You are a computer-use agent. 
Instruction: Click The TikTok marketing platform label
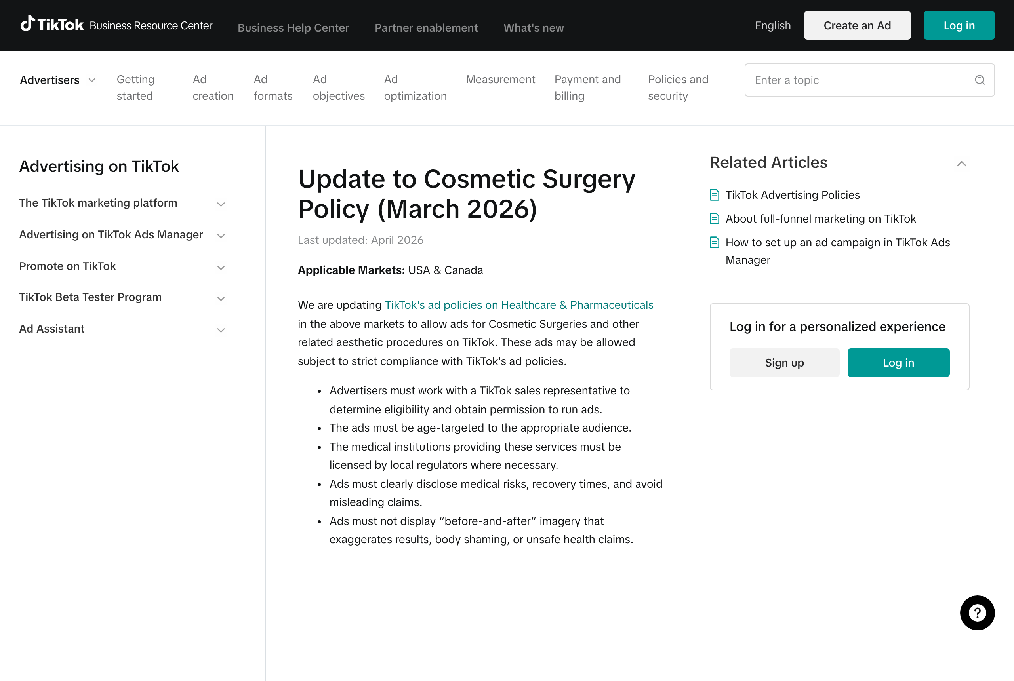click(98, 203)
